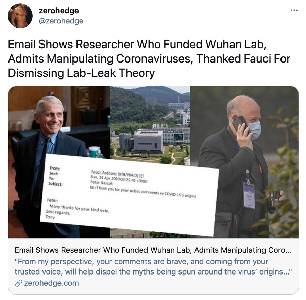The image size is (306, 300).
Task: Open the Anthony Fauci photo in card
Action: coord(59,162)
